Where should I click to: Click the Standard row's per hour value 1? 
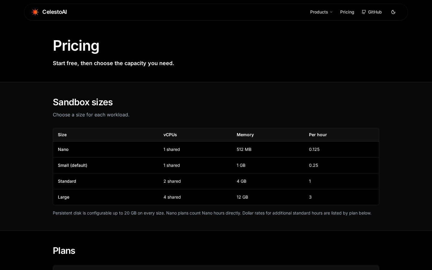(x=310, y=181)
